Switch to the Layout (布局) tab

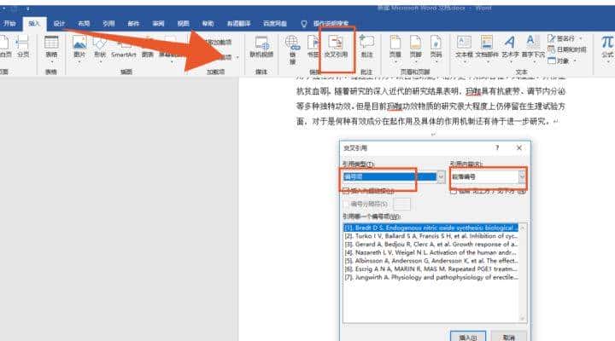pos(84,24)
